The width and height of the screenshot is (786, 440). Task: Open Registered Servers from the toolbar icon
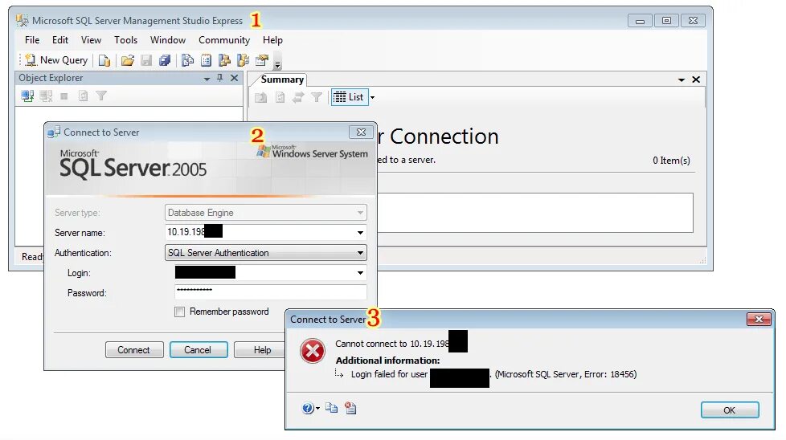pos(187,60)
